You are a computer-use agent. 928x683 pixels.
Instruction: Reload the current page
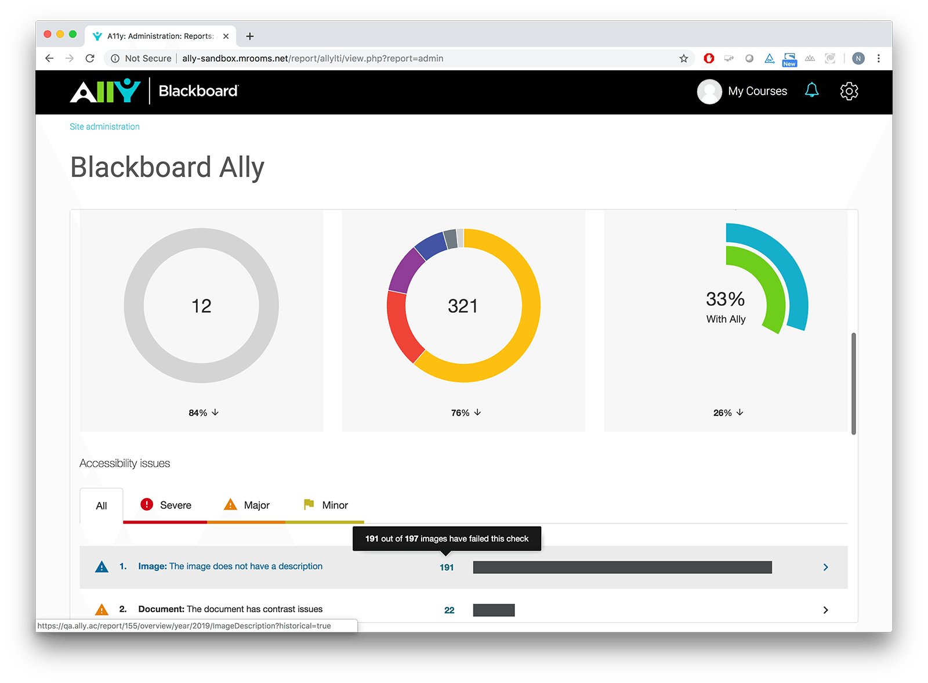click(90, 58)
